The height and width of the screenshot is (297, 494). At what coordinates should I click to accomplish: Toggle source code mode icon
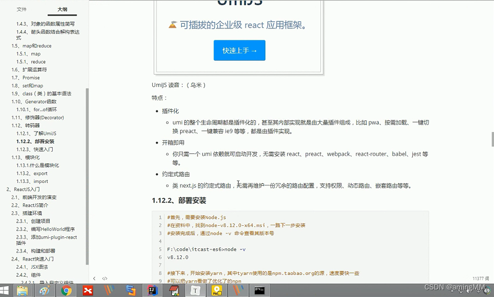click(x=105, y=278)
